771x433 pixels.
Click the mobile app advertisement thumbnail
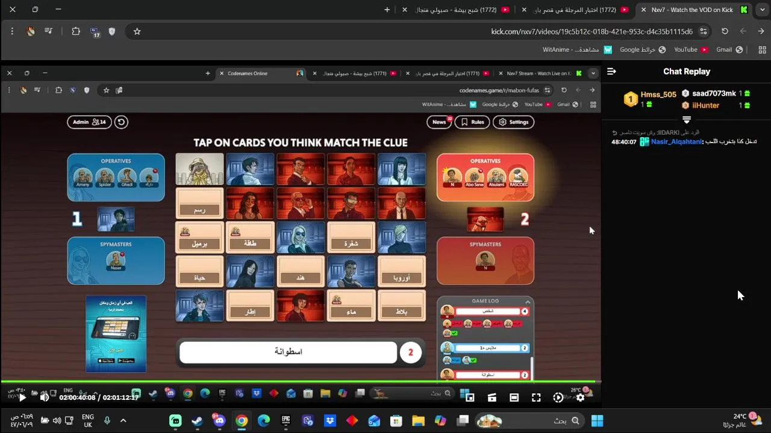click(116, 334)
